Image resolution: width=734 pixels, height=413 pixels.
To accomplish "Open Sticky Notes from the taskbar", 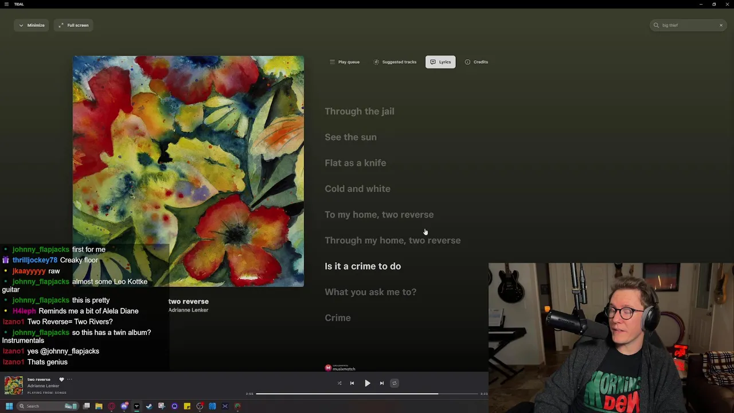I will pyautogui.click(x=187, y=406).
